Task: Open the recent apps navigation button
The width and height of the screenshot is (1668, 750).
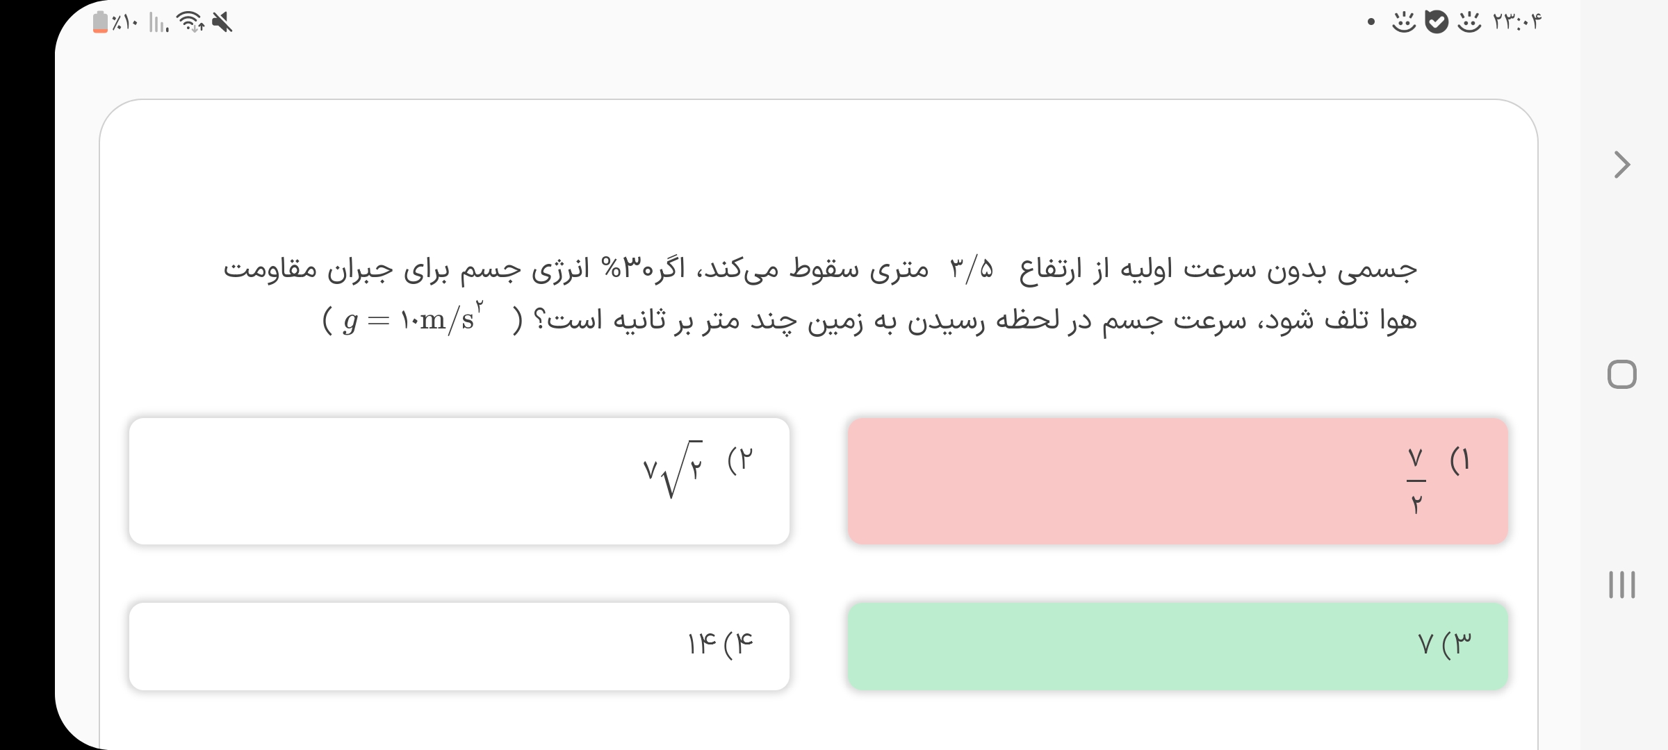Action: tap(1621, 584)
